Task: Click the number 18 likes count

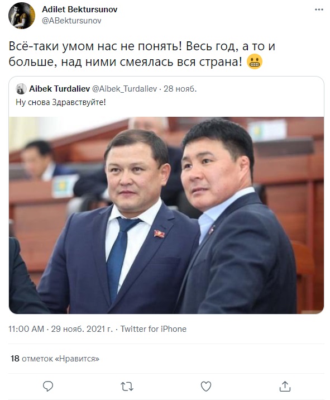Action: (15, 359)
